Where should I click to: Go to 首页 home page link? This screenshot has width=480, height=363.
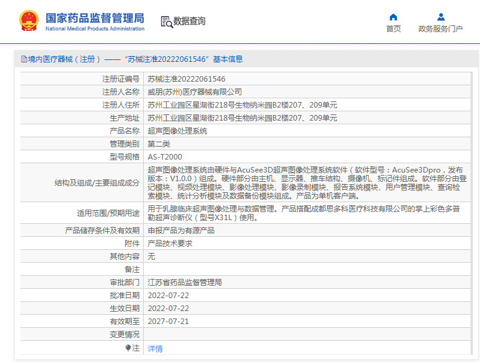[393, 28]
